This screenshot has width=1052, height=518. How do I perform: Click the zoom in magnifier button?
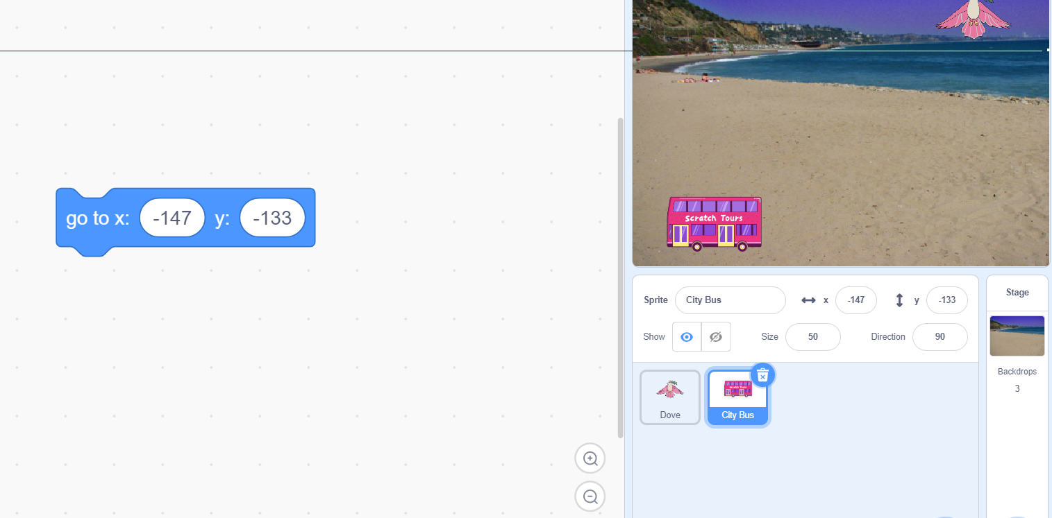pyautogui.click(x=590, y=458)
